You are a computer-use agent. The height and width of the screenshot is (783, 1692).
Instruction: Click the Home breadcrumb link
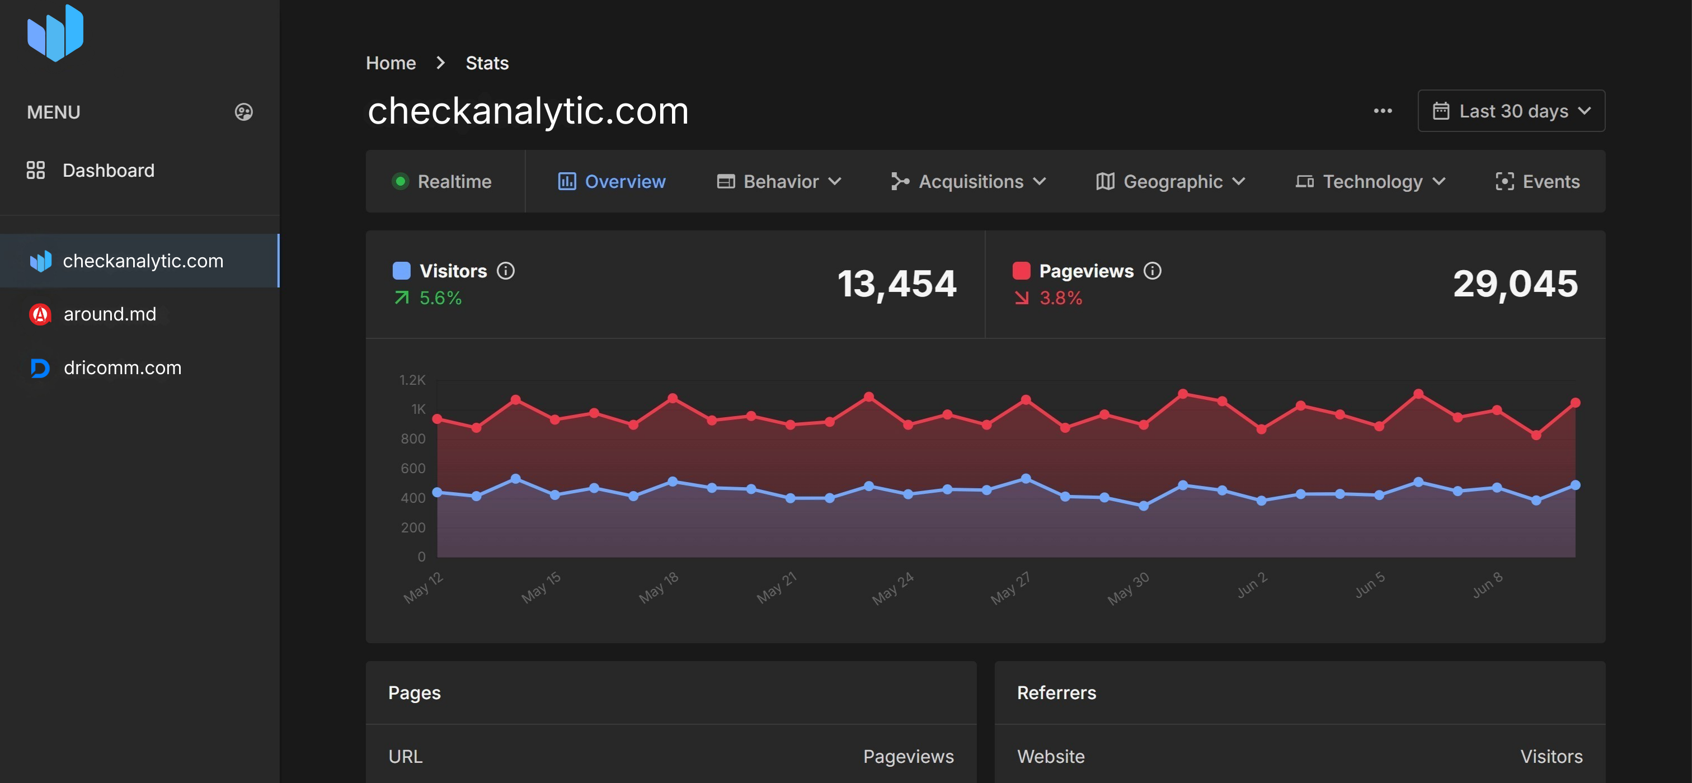[x=391, y=63]
